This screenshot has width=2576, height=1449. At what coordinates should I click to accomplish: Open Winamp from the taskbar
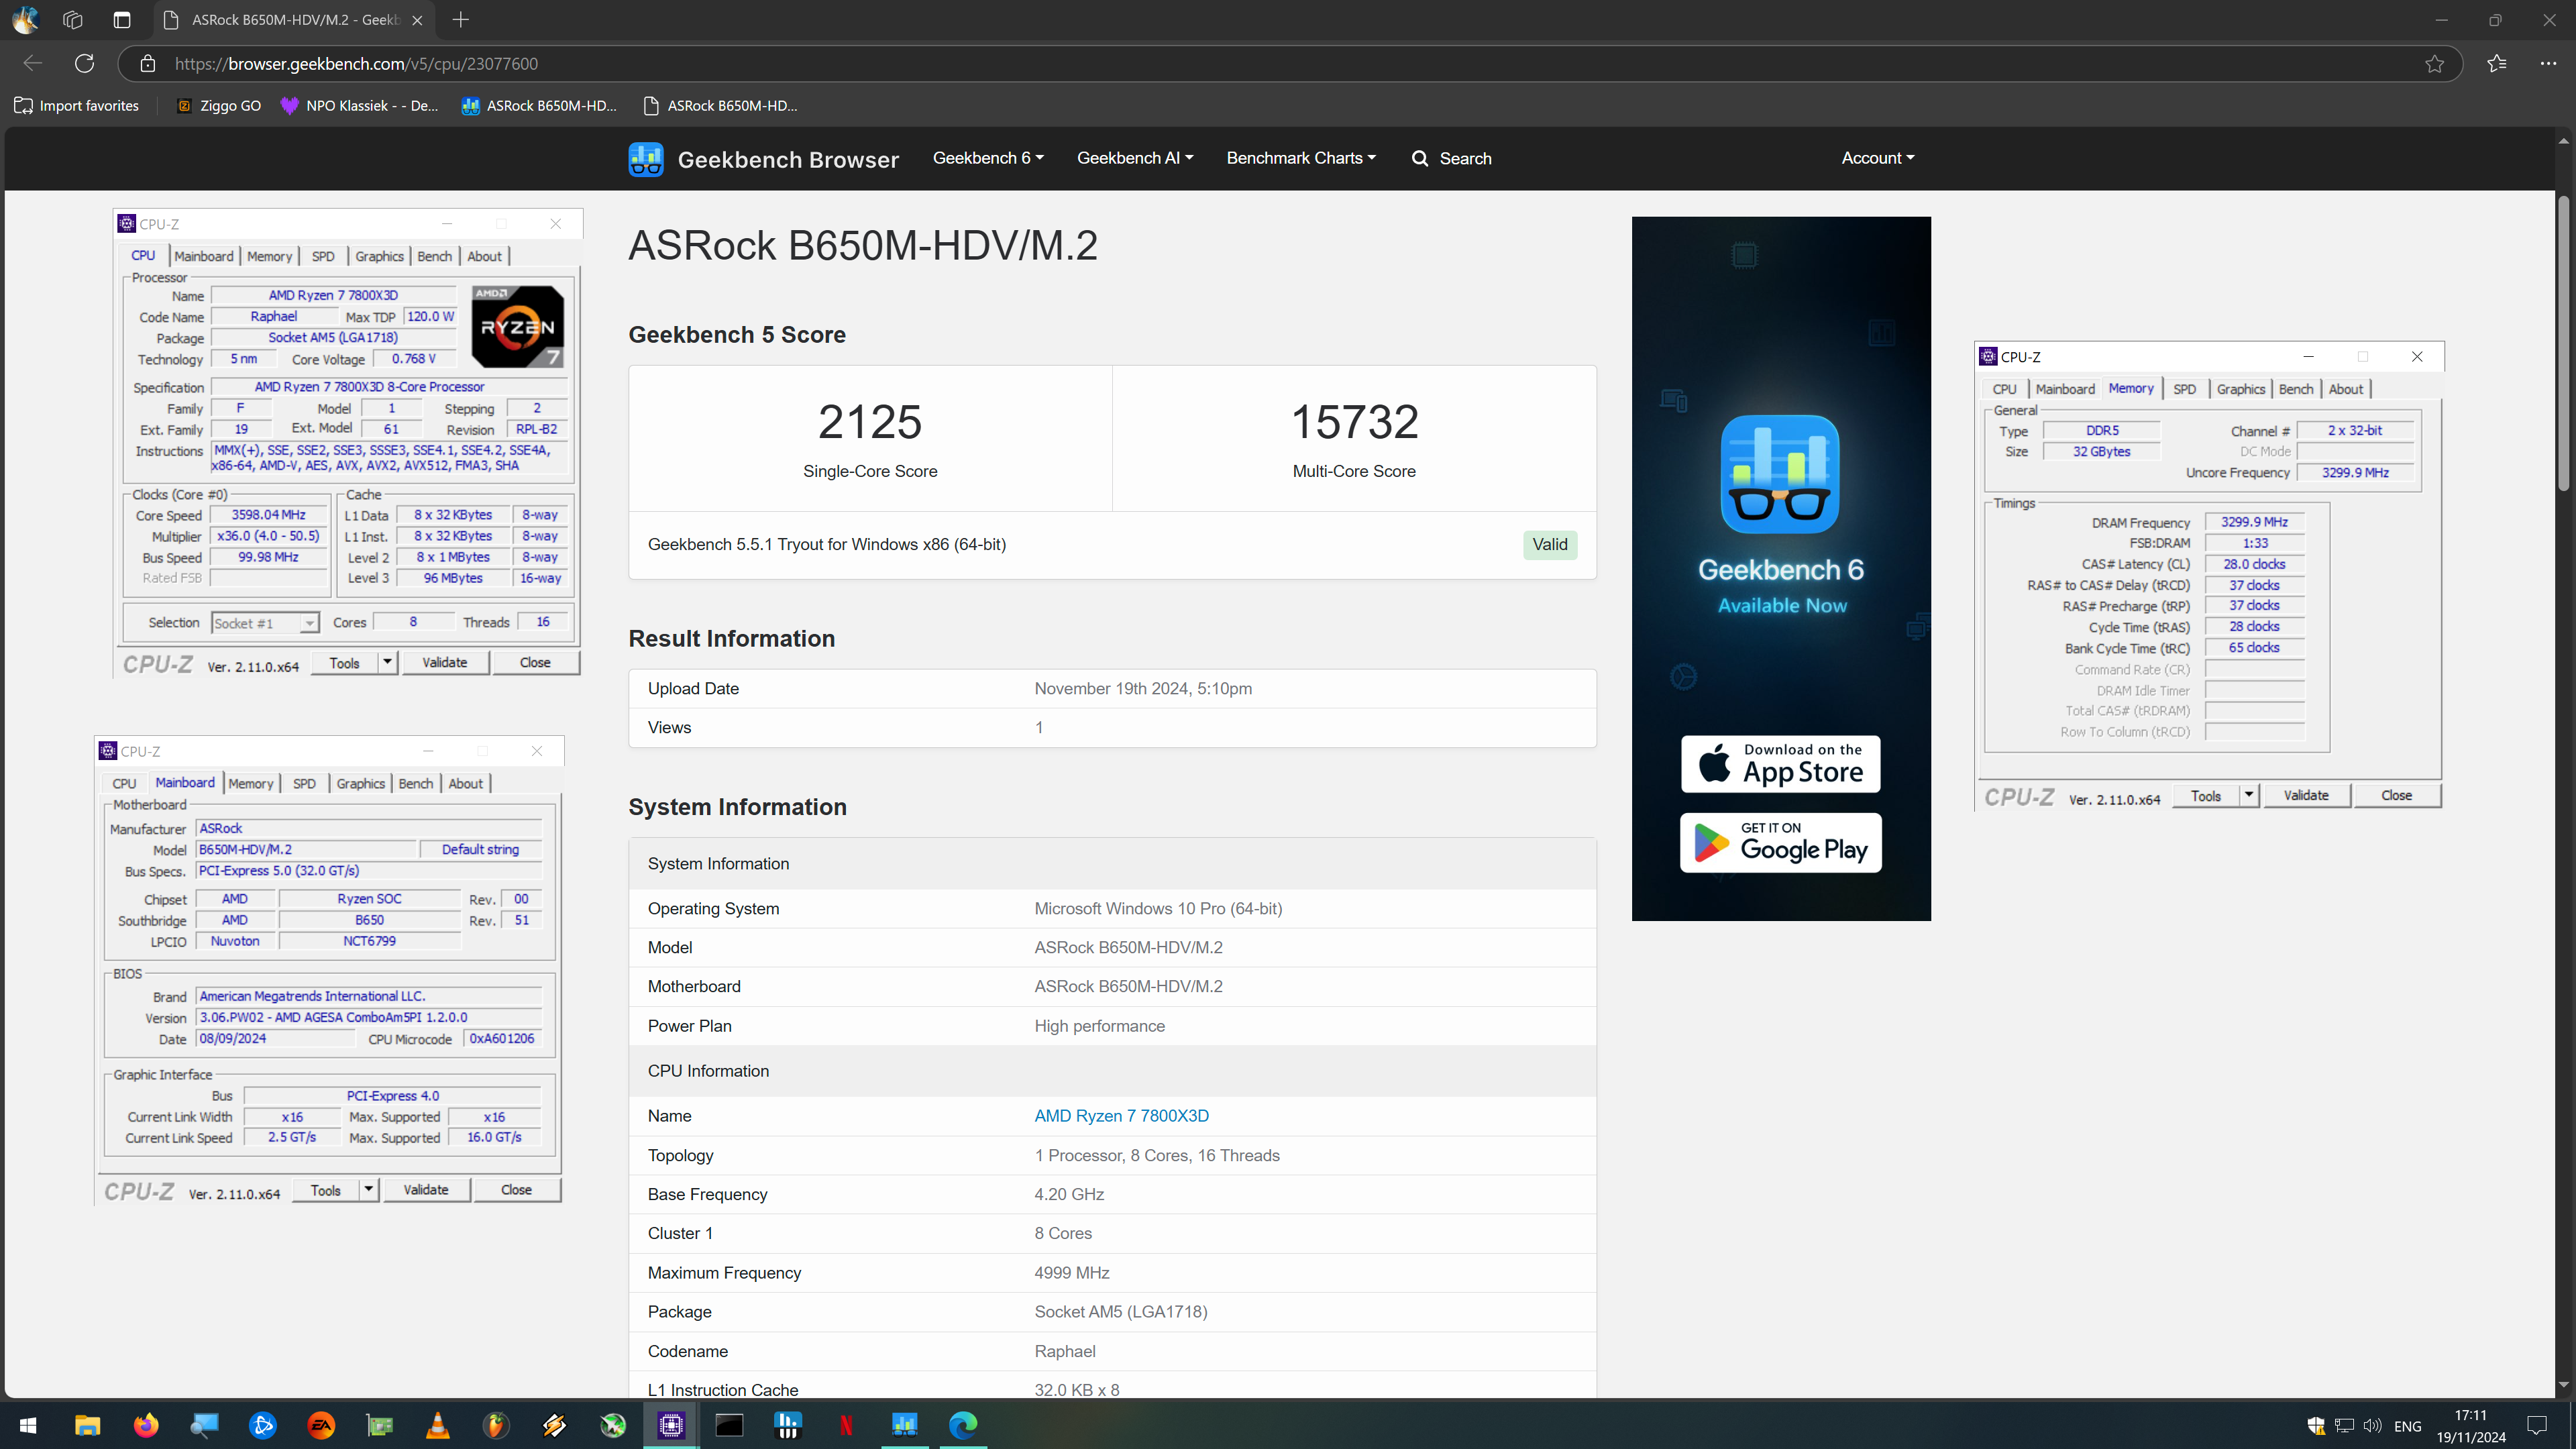coord(554,1425)
